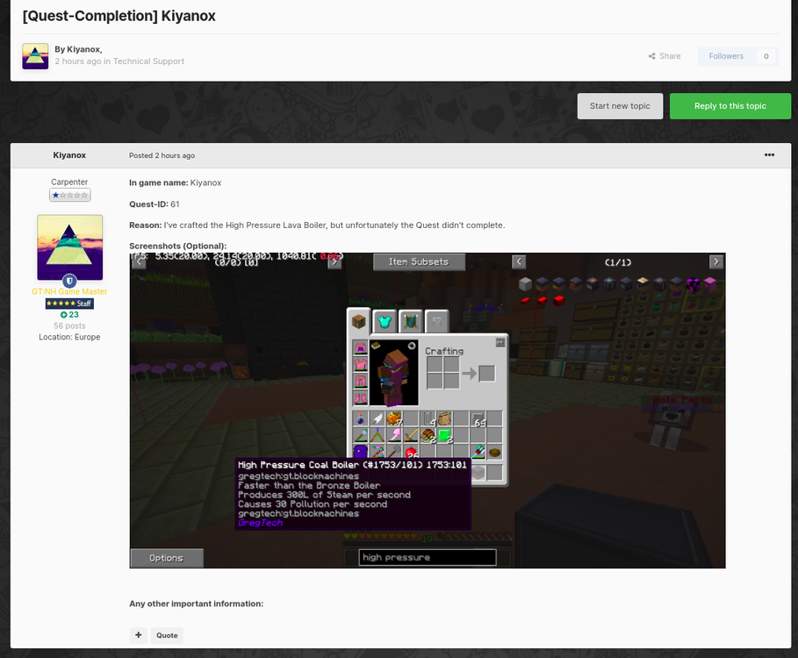Open Kiyanox profile from the byline
Viewport: 798px width, 658px height.
[83, 49]
